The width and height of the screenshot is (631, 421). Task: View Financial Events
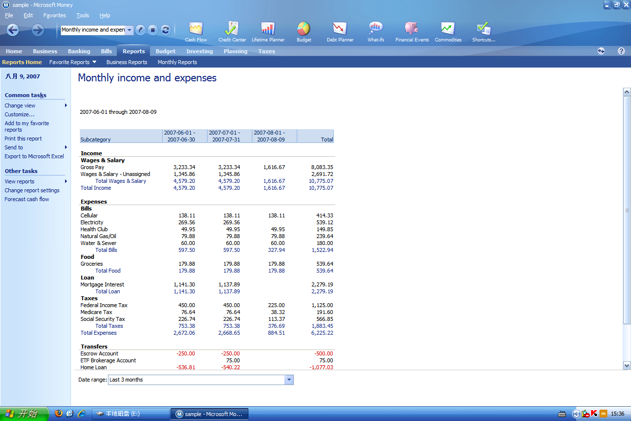coord(412,31)
